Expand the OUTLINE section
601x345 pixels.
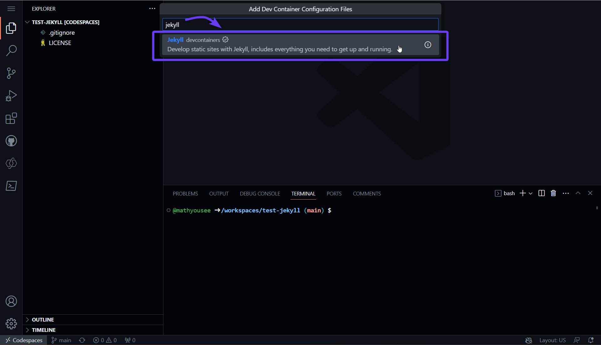tap(43, 320)
